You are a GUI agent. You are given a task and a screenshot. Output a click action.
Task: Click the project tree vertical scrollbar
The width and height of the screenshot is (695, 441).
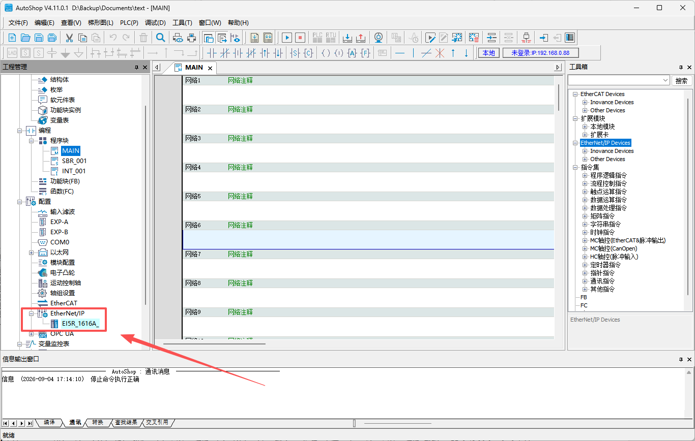(x=146, y=205)
